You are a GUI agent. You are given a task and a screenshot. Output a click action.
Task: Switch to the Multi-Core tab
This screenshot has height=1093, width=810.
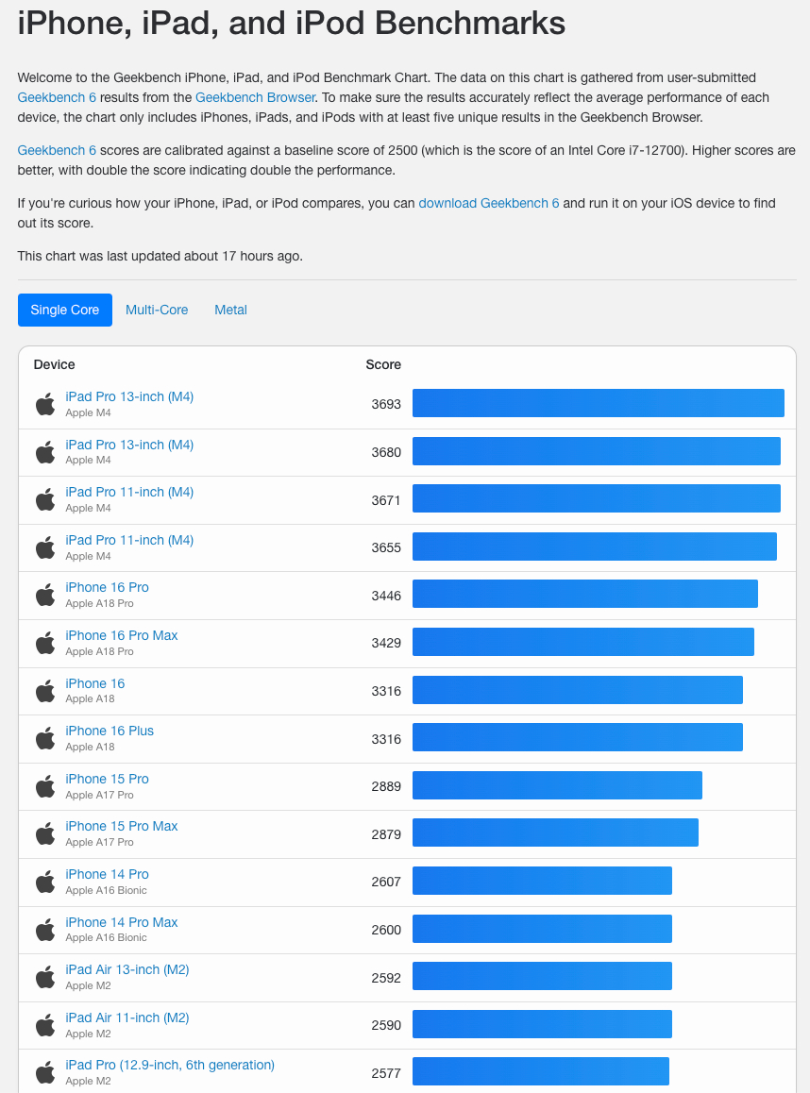(157, 311)
